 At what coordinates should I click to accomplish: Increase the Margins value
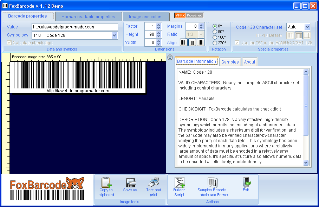[201, 25]
